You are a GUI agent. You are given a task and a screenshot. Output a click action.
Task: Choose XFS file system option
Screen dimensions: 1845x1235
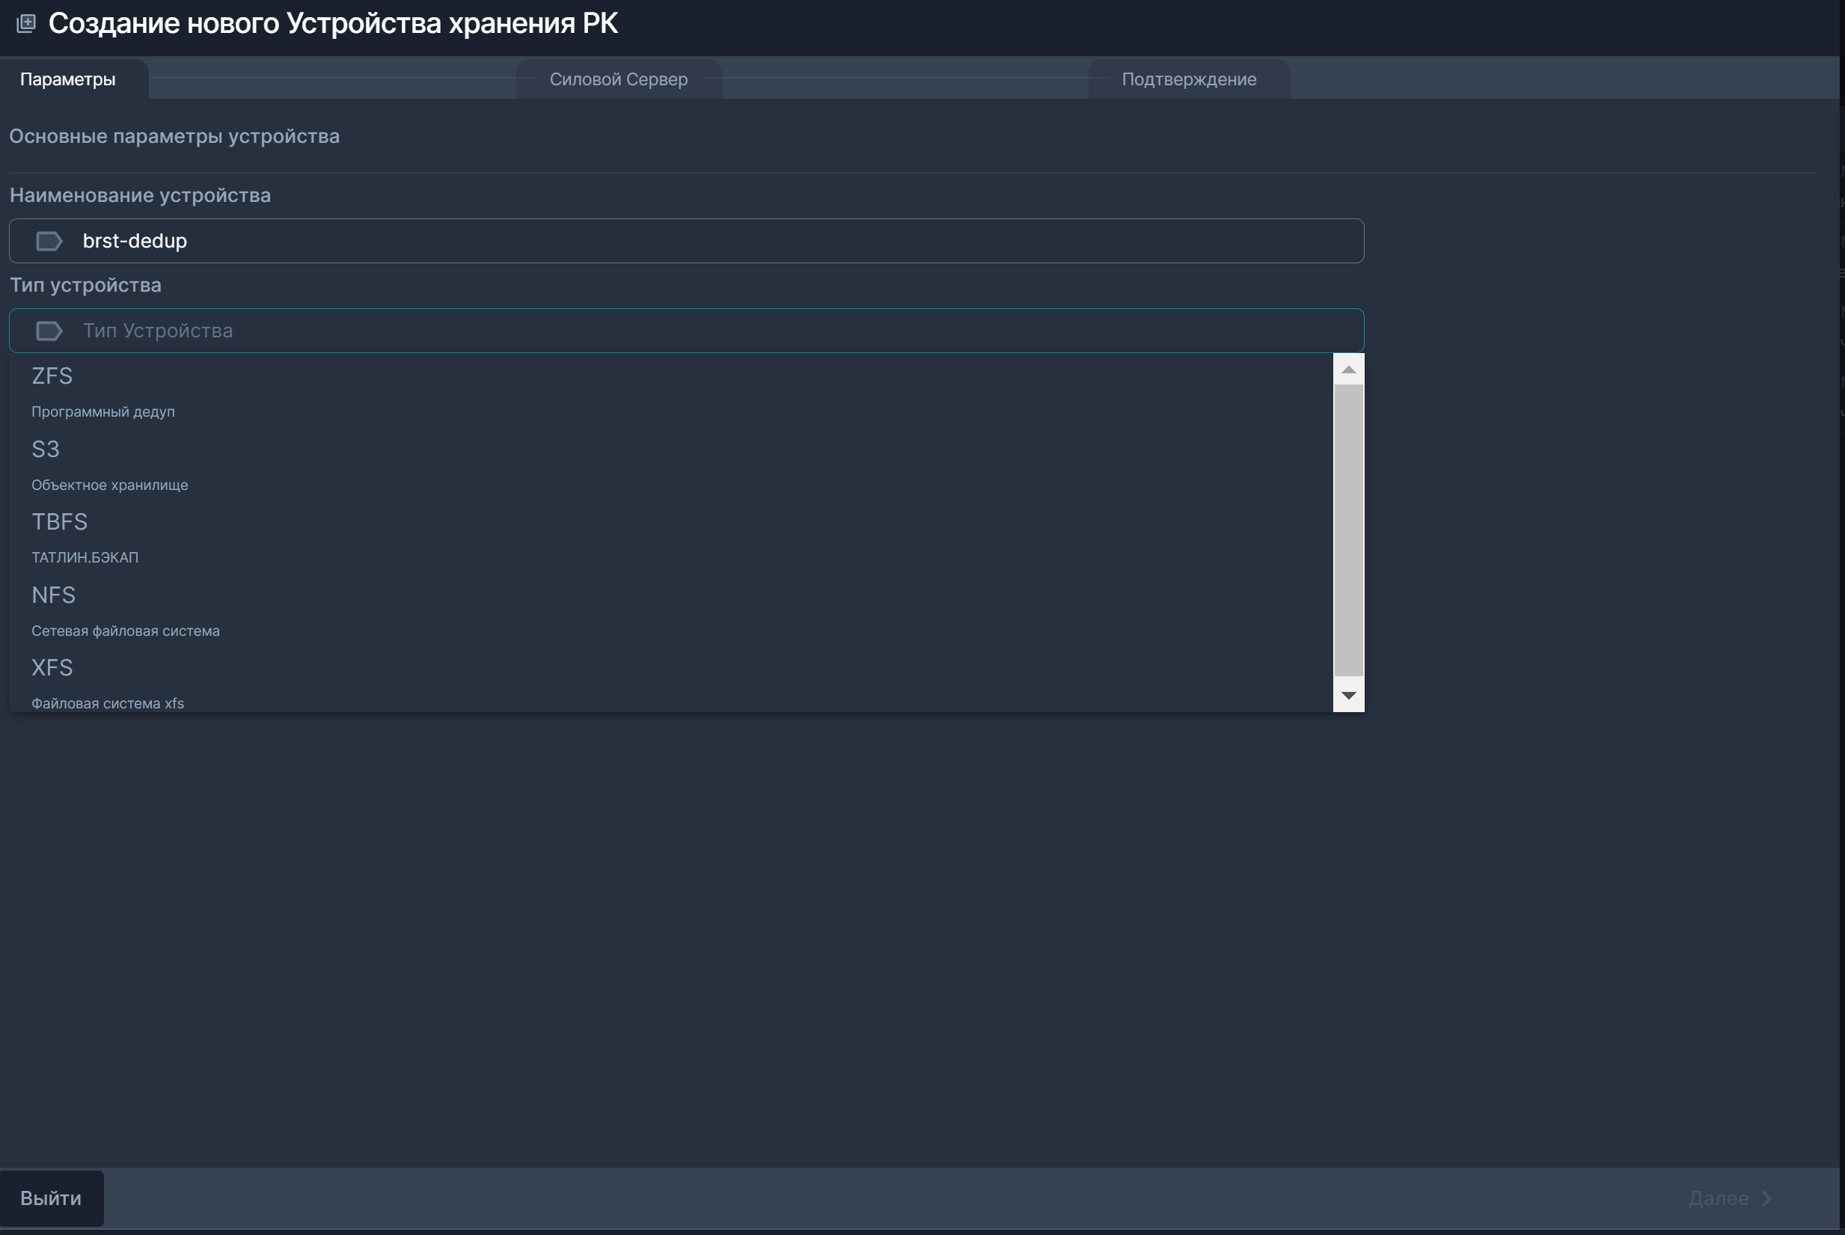point(52,668)
